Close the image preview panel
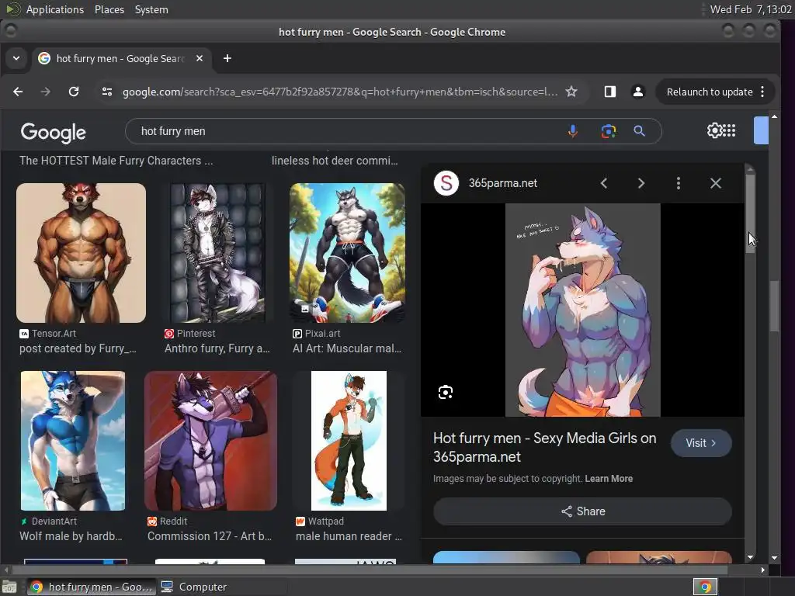Image resolution: width=795 pixels, height=596 pixels. [x=715, y=183]
